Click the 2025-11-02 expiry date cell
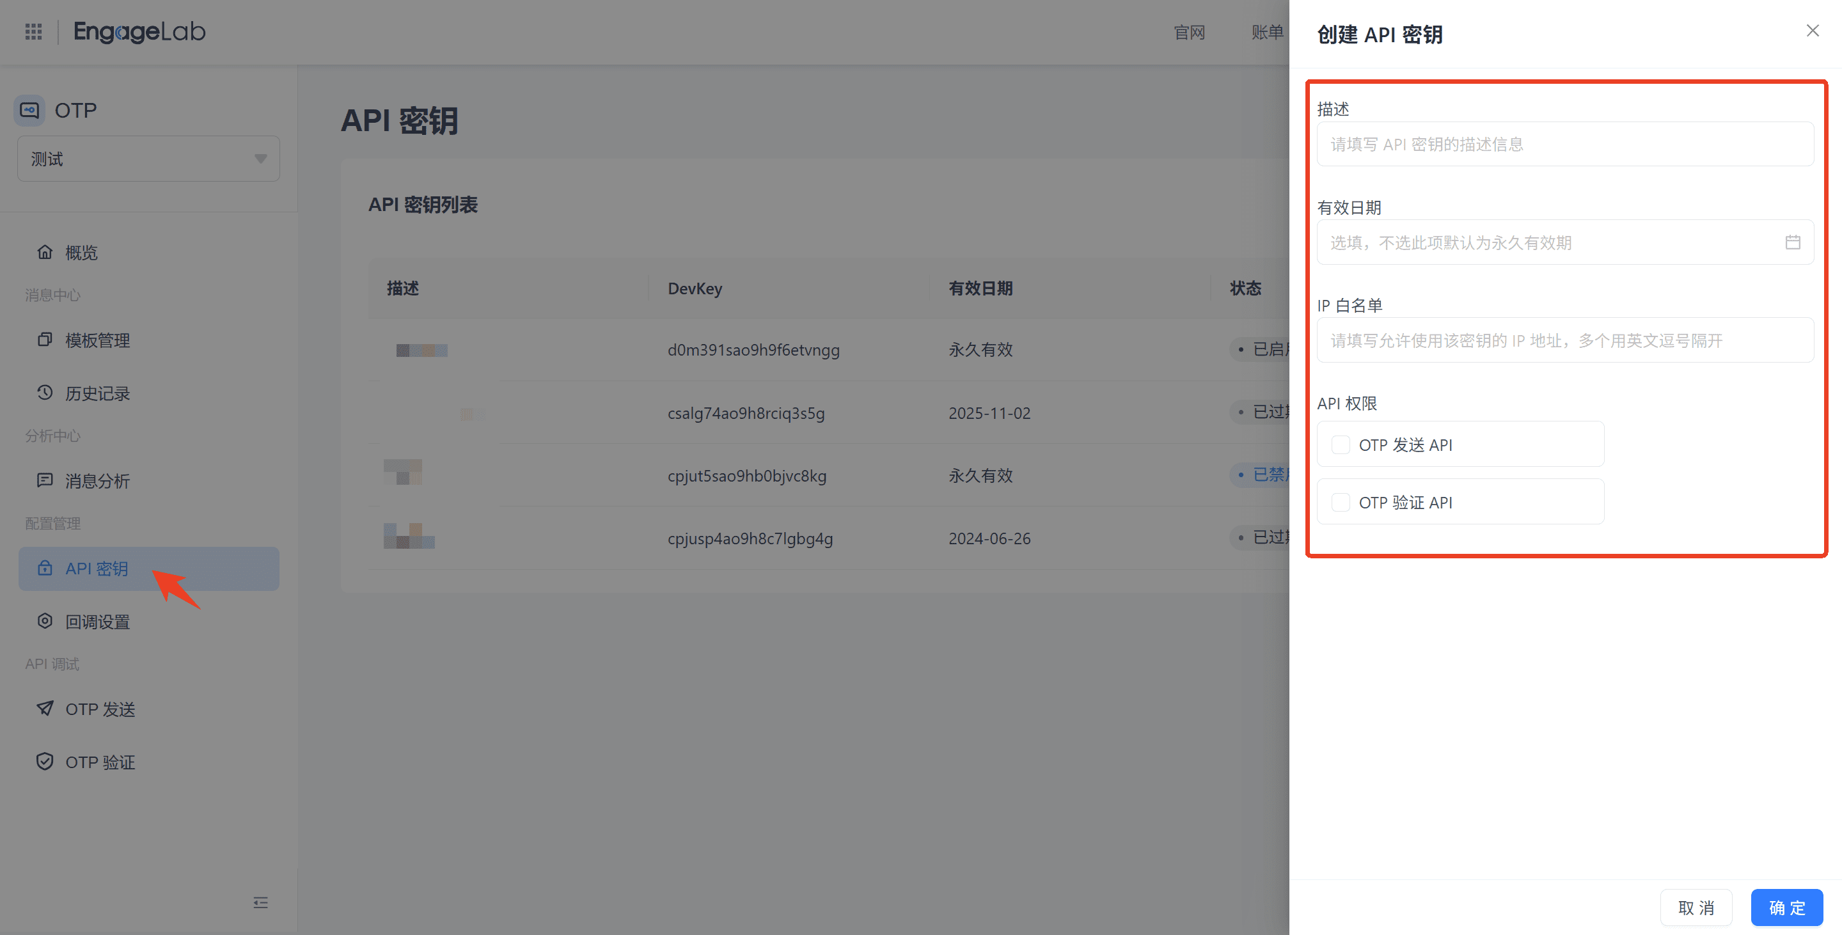 [989, 413]
